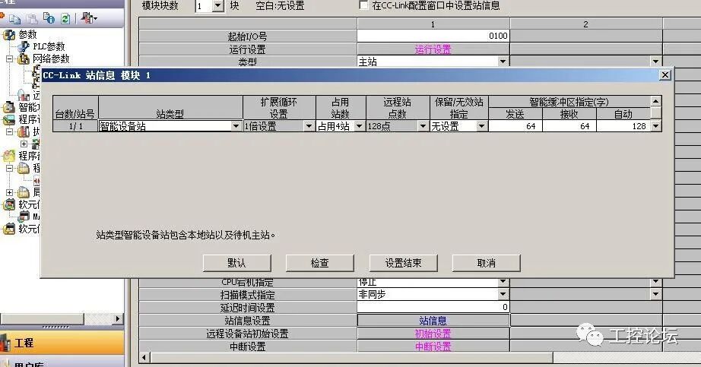Edit the 自动 buffer value 128
The height and width of the screenshot is (367, 701).
tap(623, 126)
